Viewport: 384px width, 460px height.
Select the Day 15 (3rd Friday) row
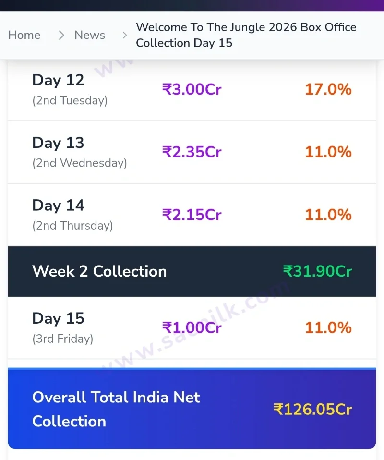pyautogui.click(x=192, y=327)
